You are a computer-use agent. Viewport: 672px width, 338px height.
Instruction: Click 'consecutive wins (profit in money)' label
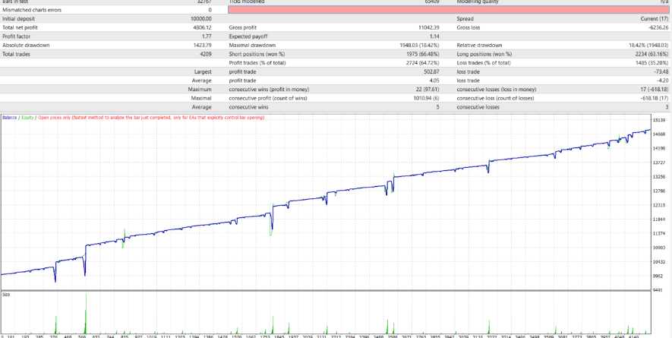pos(269,89)
